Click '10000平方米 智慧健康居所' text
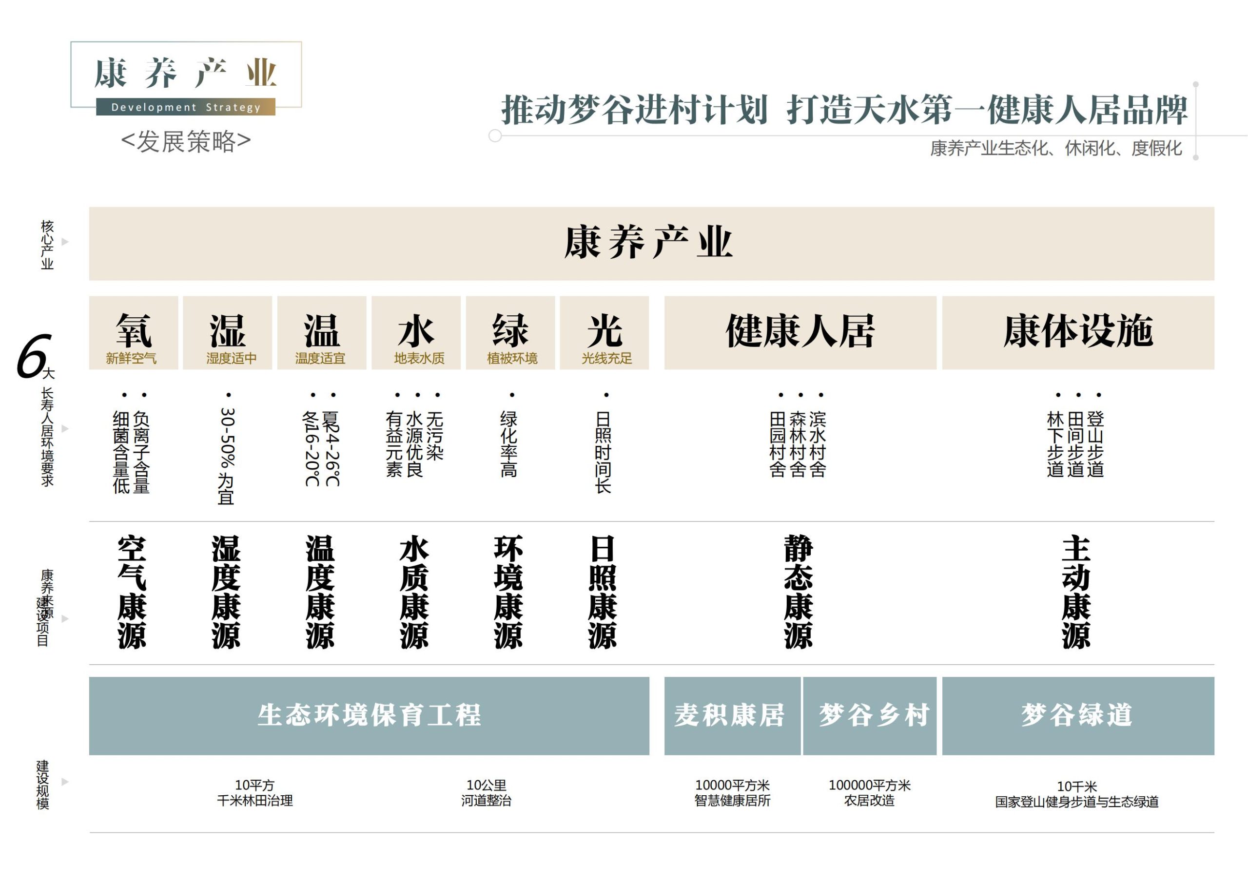 tap(732, 793)
